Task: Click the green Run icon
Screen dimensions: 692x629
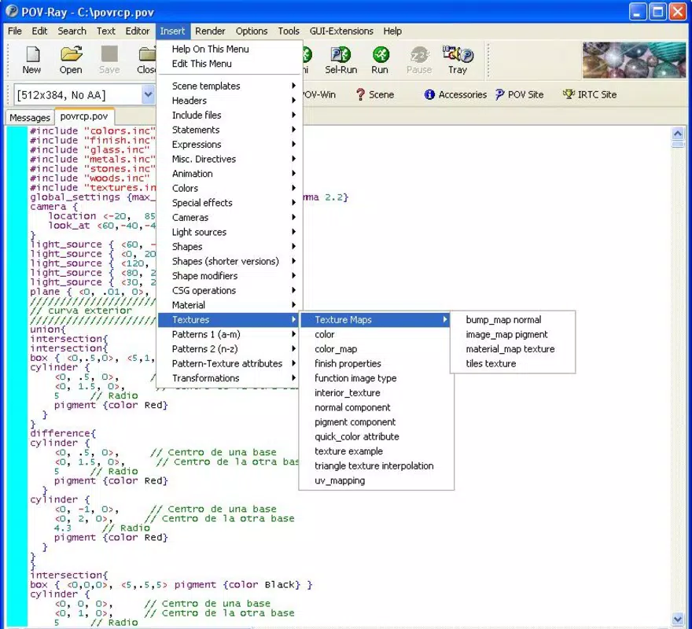Action: pyautogui.click(x=381, y=55)
